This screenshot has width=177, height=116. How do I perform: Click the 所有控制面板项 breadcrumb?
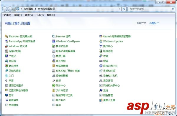tap(46, 9)
